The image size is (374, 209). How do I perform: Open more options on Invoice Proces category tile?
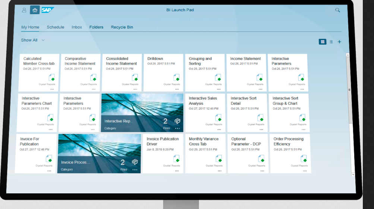point(135,170)
